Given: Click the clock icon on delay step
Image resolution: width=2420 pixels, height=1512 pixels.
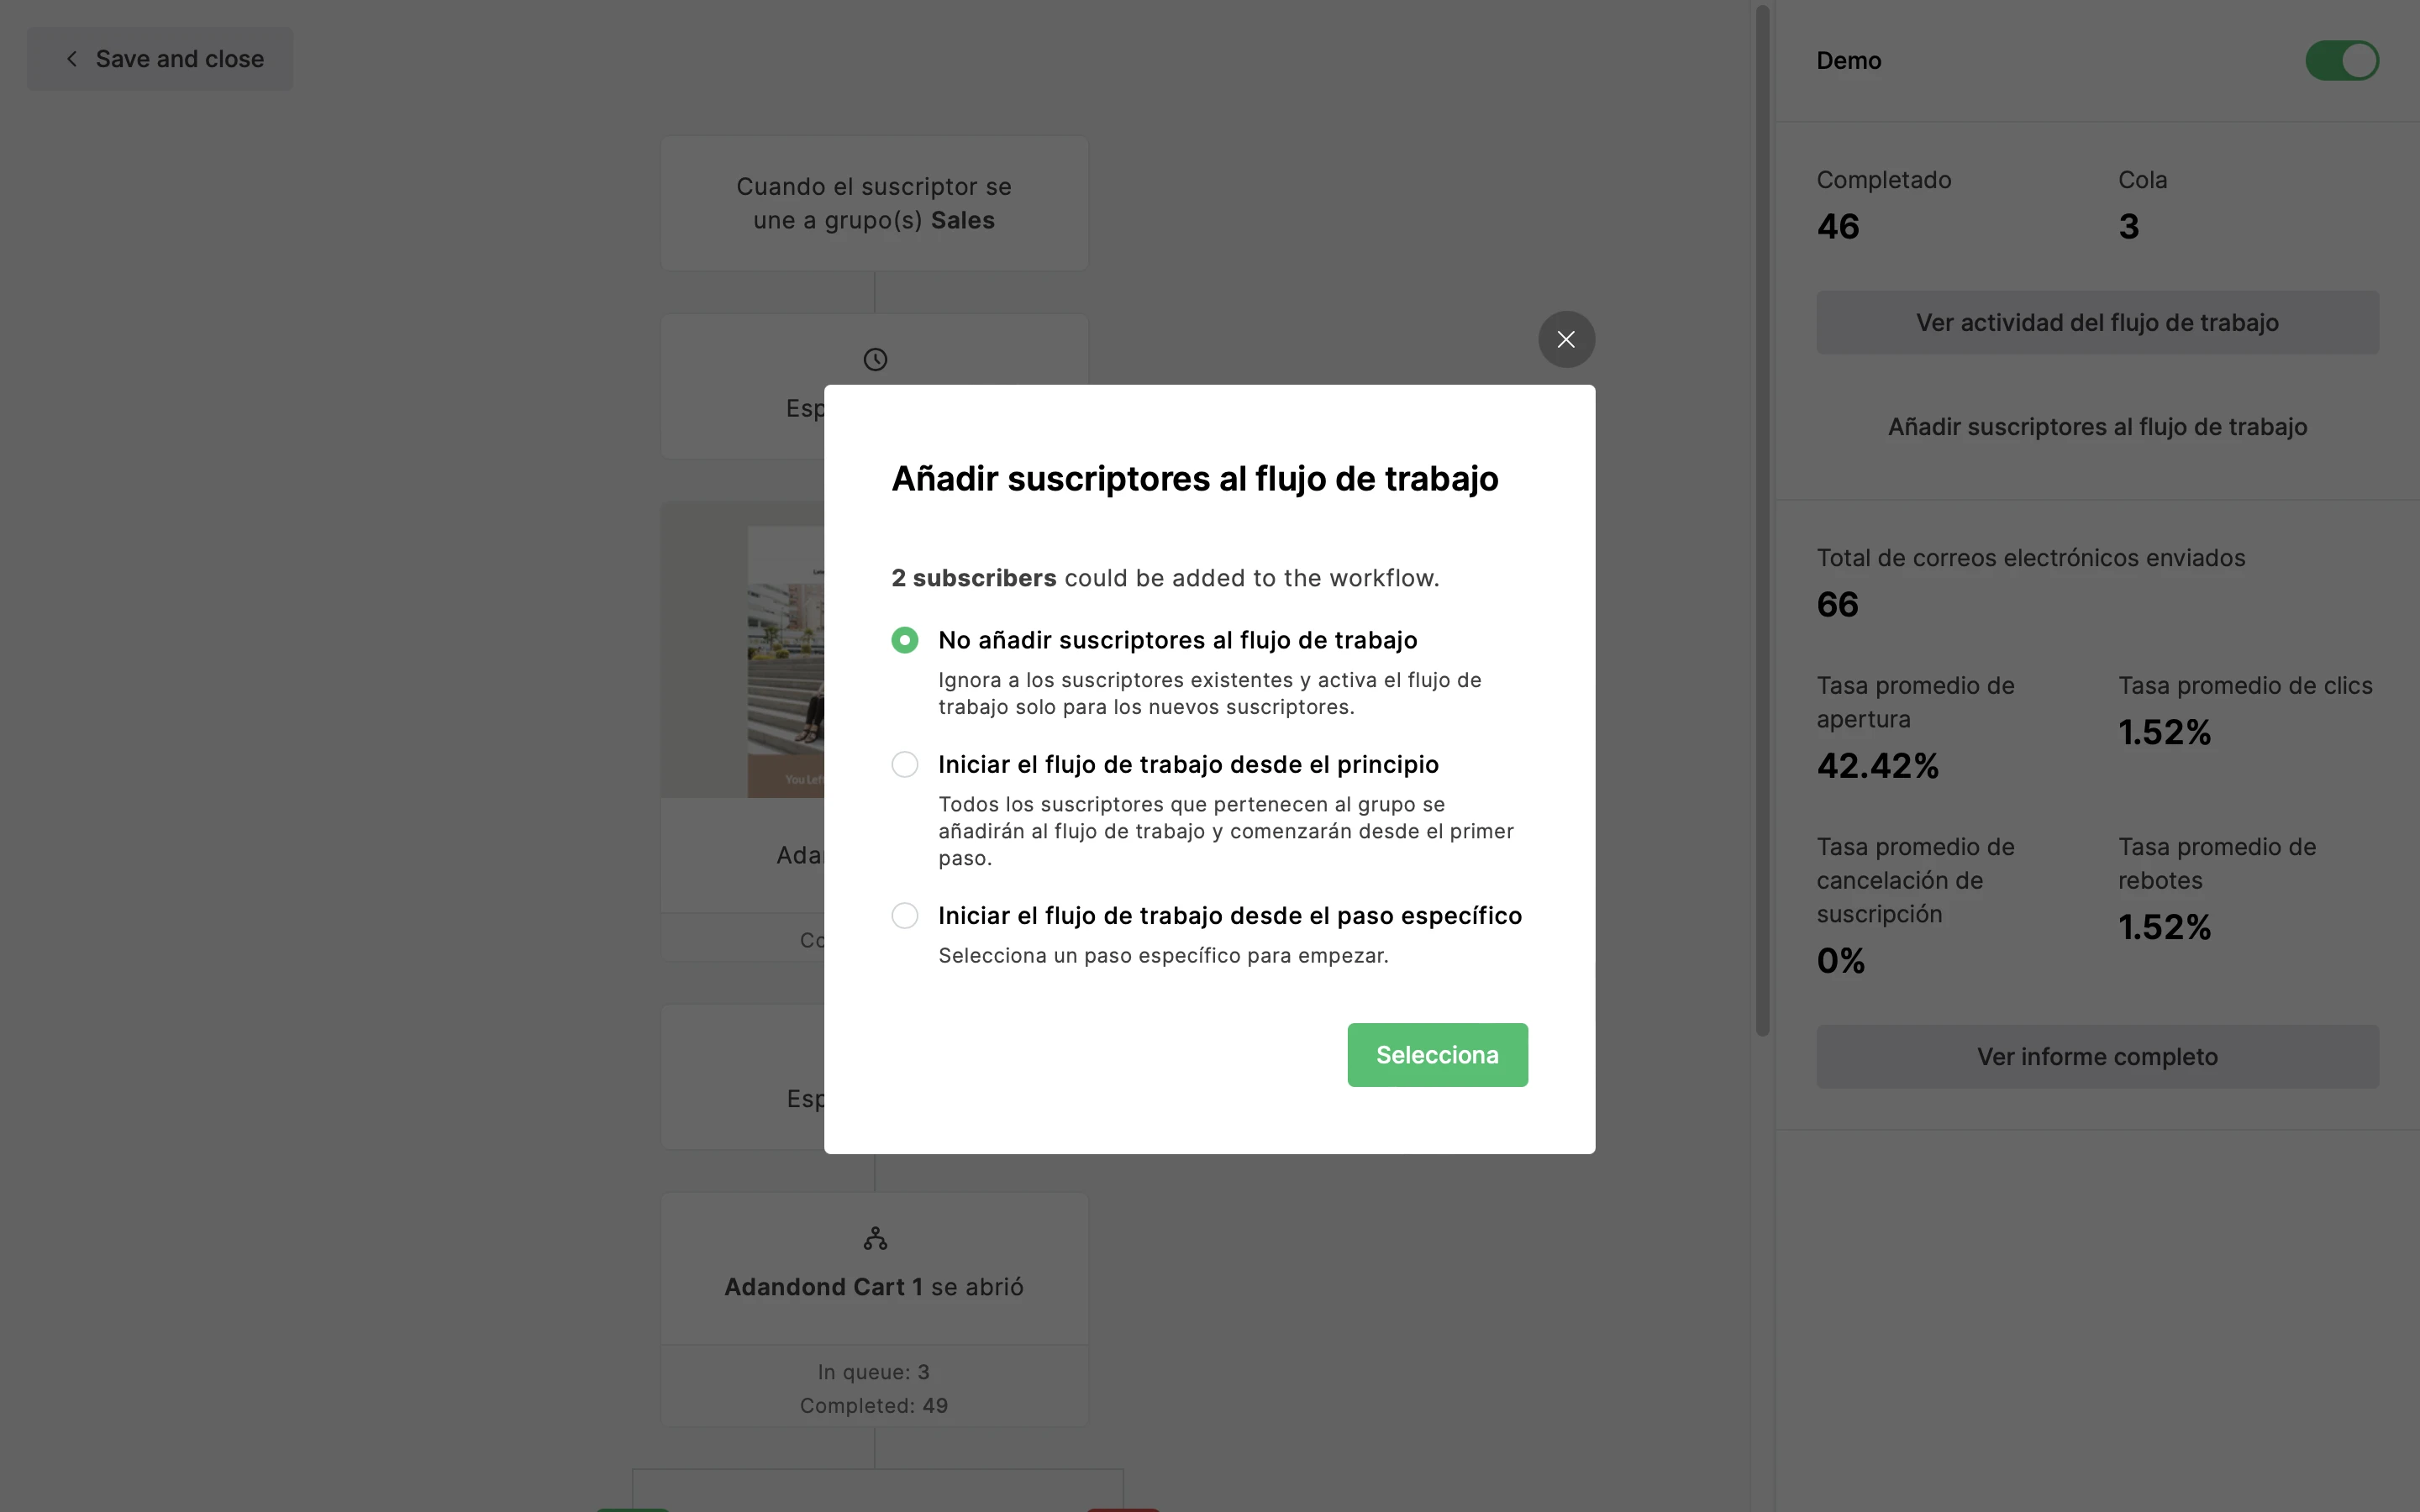Looking at the screenshot, I should tap(875, 359).
